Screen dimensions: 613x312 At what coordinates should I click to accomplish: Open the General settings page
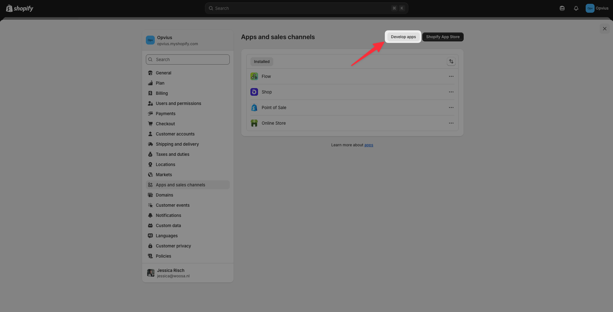[188, 73]
